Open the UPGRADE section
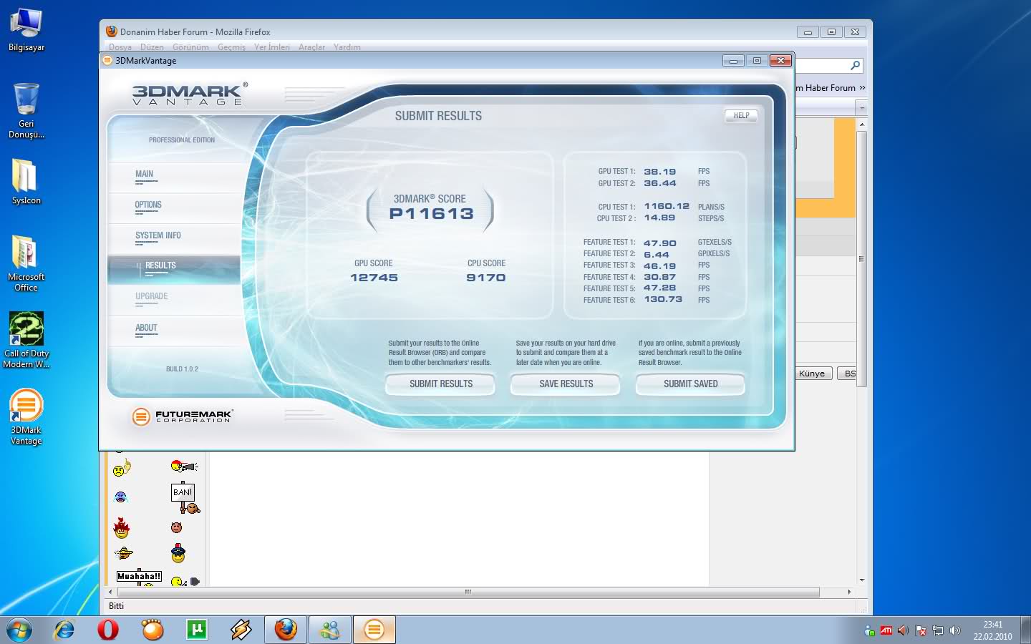Screen dimensions: 1031x644 151,296
